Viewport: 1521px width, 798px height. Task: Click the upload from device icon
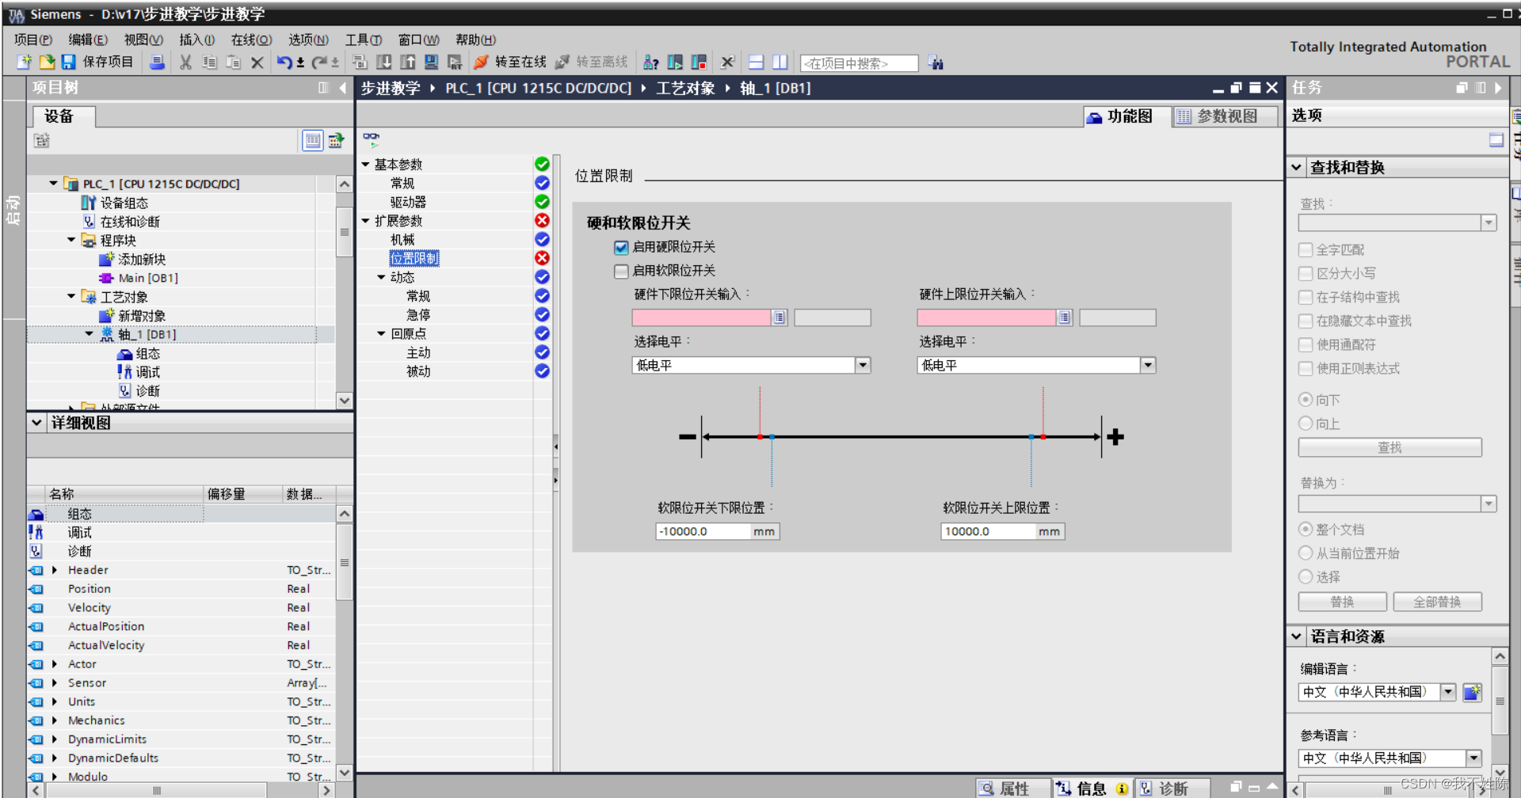[408, 62]
